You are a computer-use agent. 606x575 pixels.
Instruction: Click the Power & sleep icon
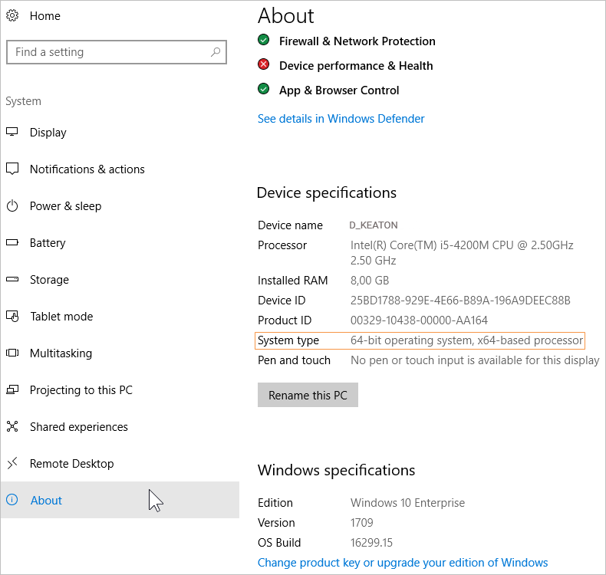pos(12,206)
